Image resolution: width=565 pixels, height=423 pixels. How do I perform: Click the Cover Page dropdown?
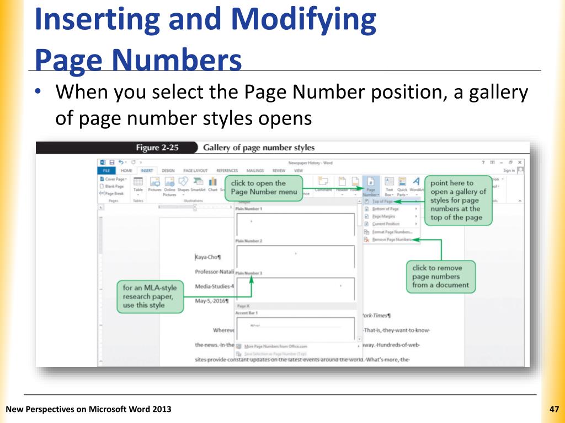tap(113, 179)
